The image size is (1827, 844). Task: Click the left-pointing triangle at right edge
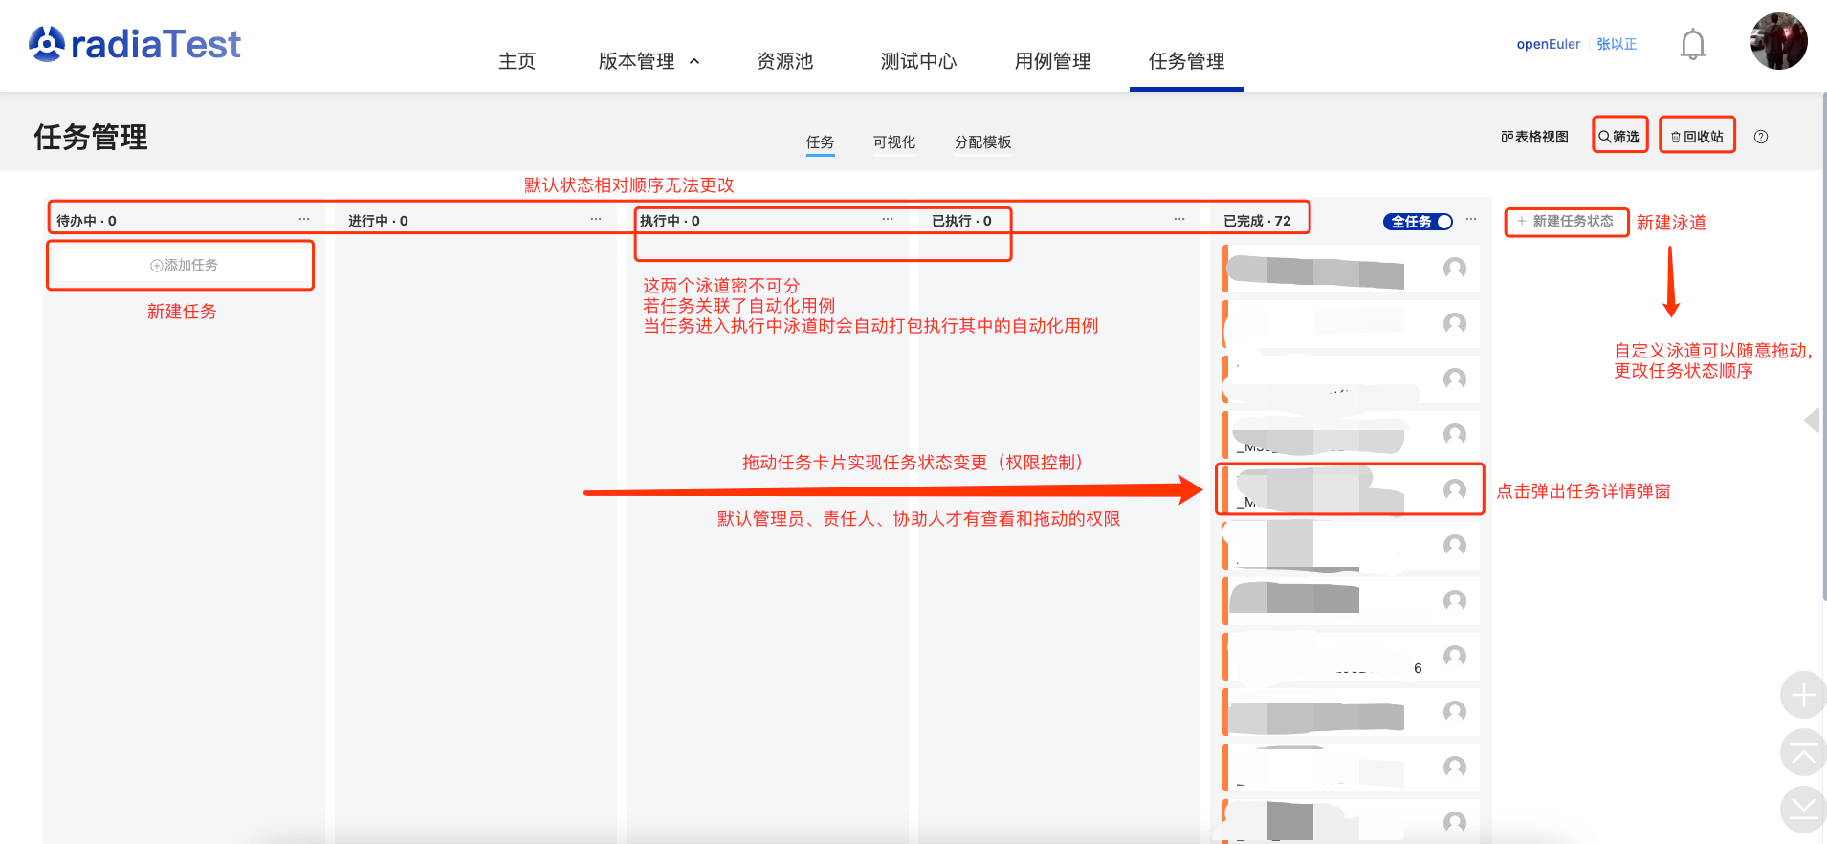coord(1811,421)
